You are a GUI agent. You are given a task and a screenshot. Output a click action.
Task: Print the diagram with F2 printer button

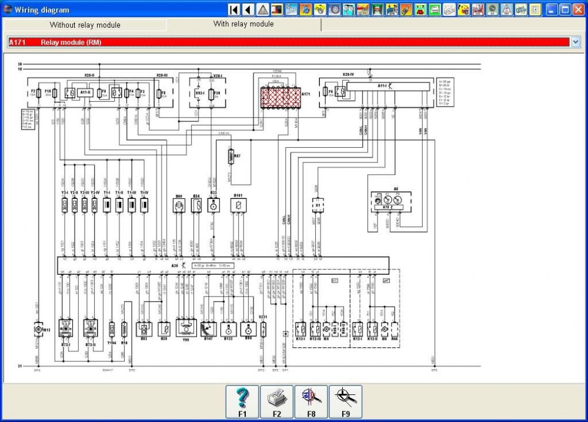click(277, 402)
